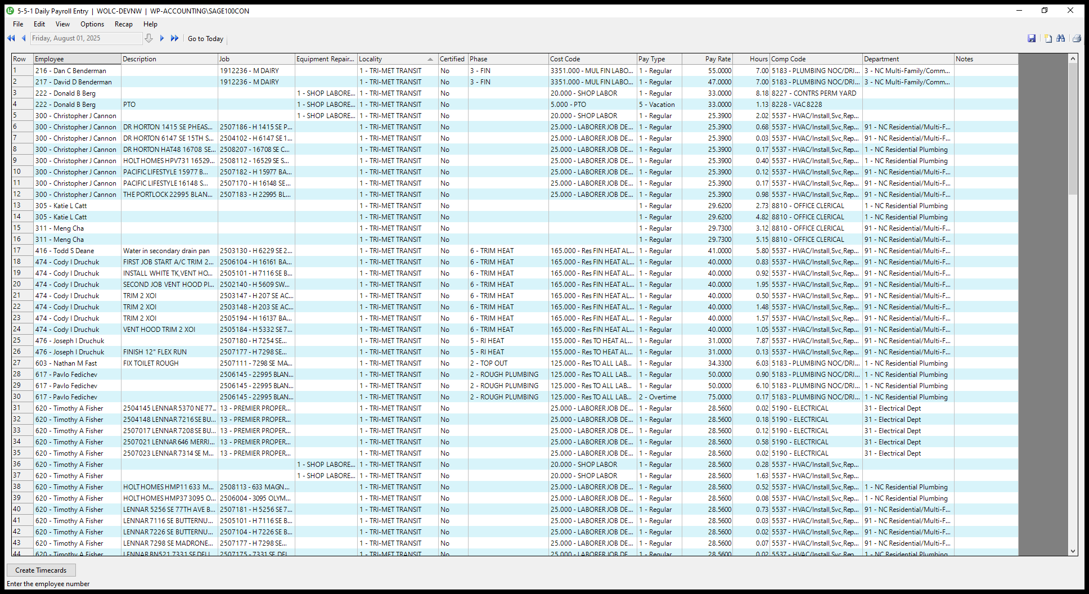Click the Friday, August 01, 2025 date field
This screenshot has height=594, width=1089.
point(85,38)
